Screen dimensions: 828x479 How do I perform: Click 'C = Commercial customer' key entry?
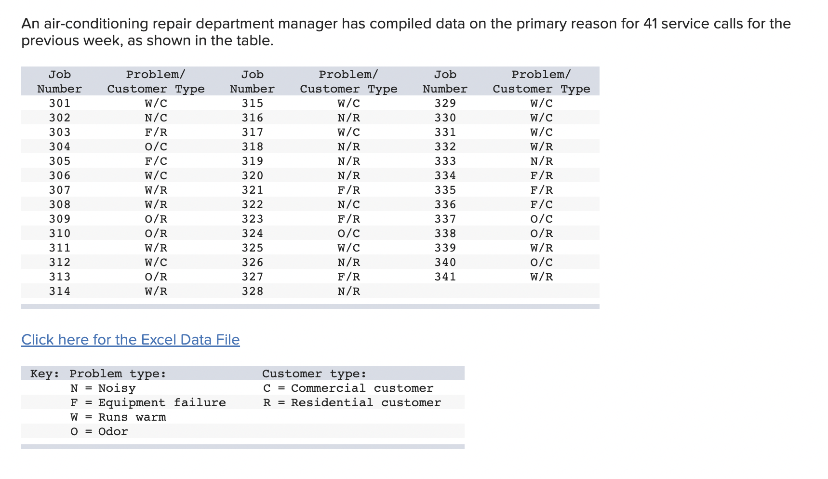[348, 388]
